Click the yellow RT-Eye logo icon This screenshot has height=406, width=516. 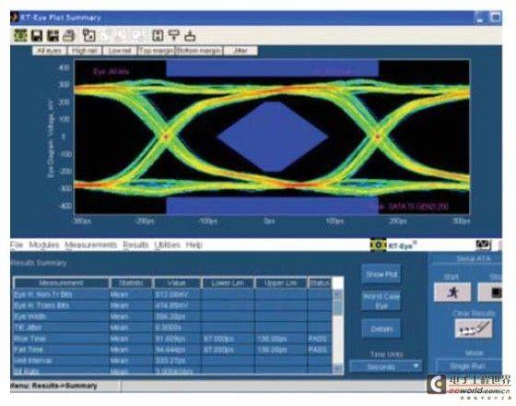[x=378, y=245]
